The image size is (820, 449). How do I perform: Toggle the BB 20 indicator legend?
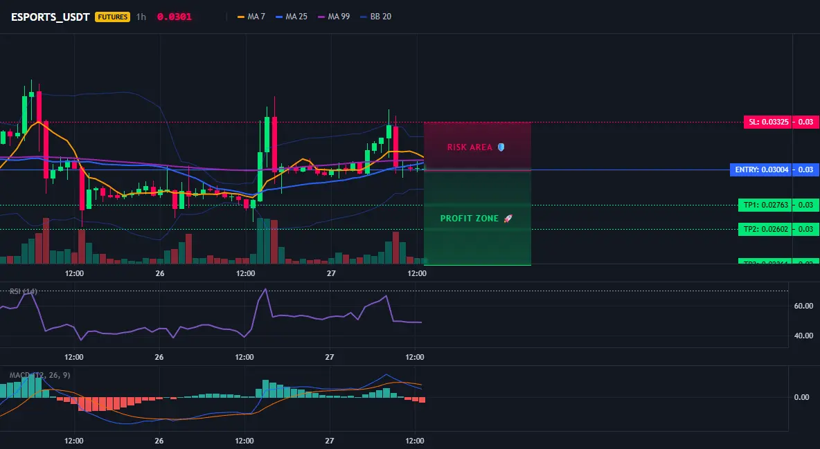click(375, 17)
